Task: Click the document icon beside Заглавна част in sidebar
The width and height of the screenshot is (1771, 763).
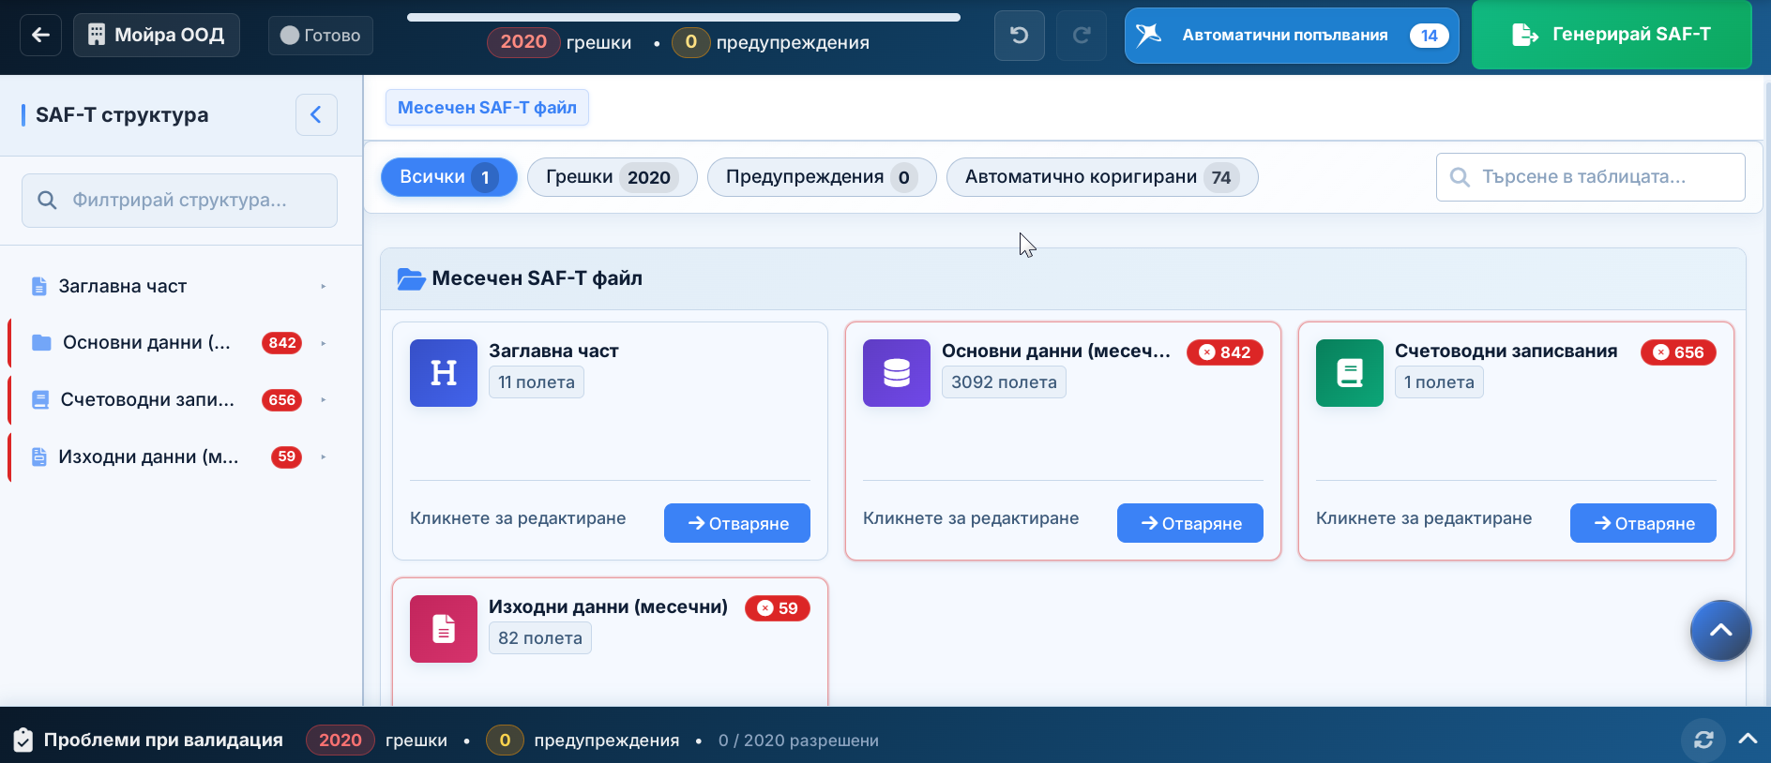Action: tap(38, 286)
